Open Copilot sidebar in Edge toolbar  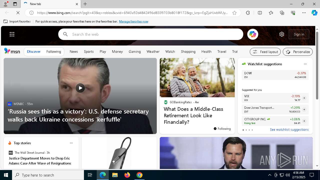pos(314,13)
